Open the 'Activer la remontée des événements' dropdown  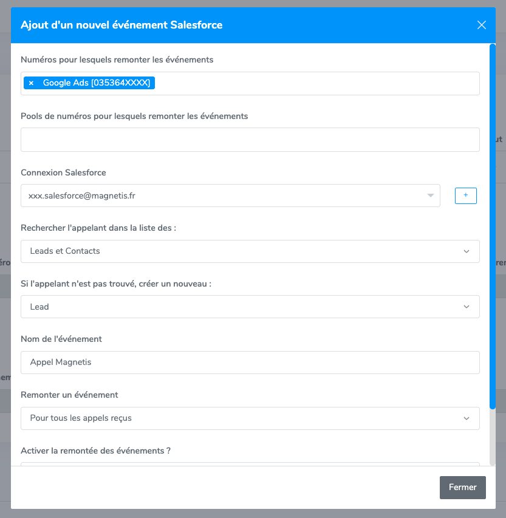click(x=250, y=464)
